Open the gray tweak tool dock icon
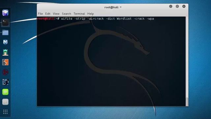 (x=5, y=102)
